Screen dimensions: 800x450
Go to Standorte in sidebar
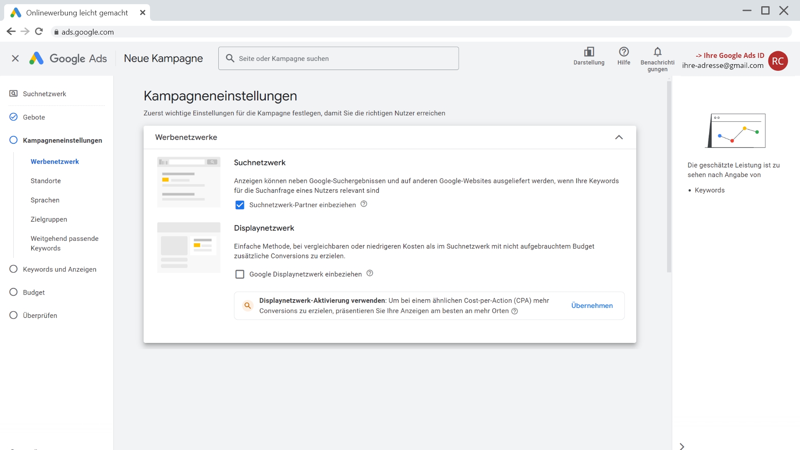click(46, 181)
